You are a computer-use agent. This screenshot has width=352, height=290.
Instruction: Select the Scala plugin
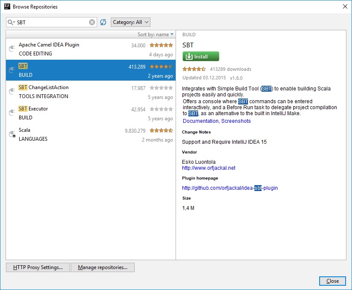91,134
